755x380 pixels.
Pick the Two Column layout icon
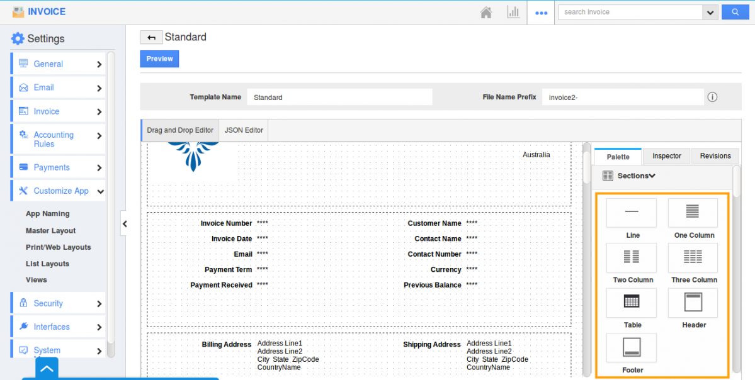tap(631, 257)
